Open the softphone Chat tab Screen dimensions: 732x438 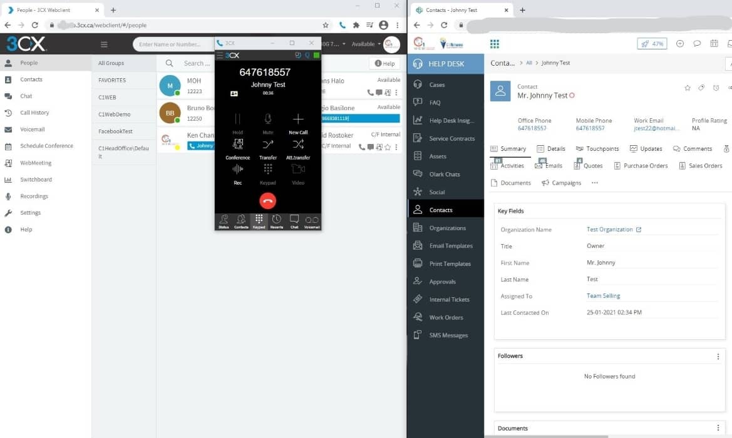point(294,222)
